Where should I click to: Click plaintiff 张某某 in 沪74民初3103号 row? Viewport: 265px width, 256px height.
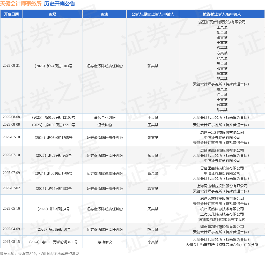coord(153,66)
